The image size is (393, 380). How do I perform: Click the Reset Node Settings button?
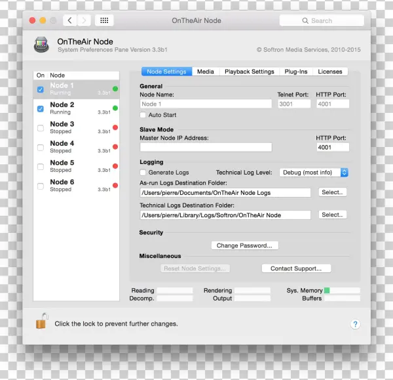click(195, 268)
